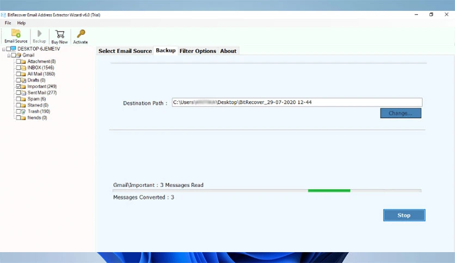Collapse the Gmail tree node
The width and height of the screenshot is (455, 263).
[x=9, y=55]
